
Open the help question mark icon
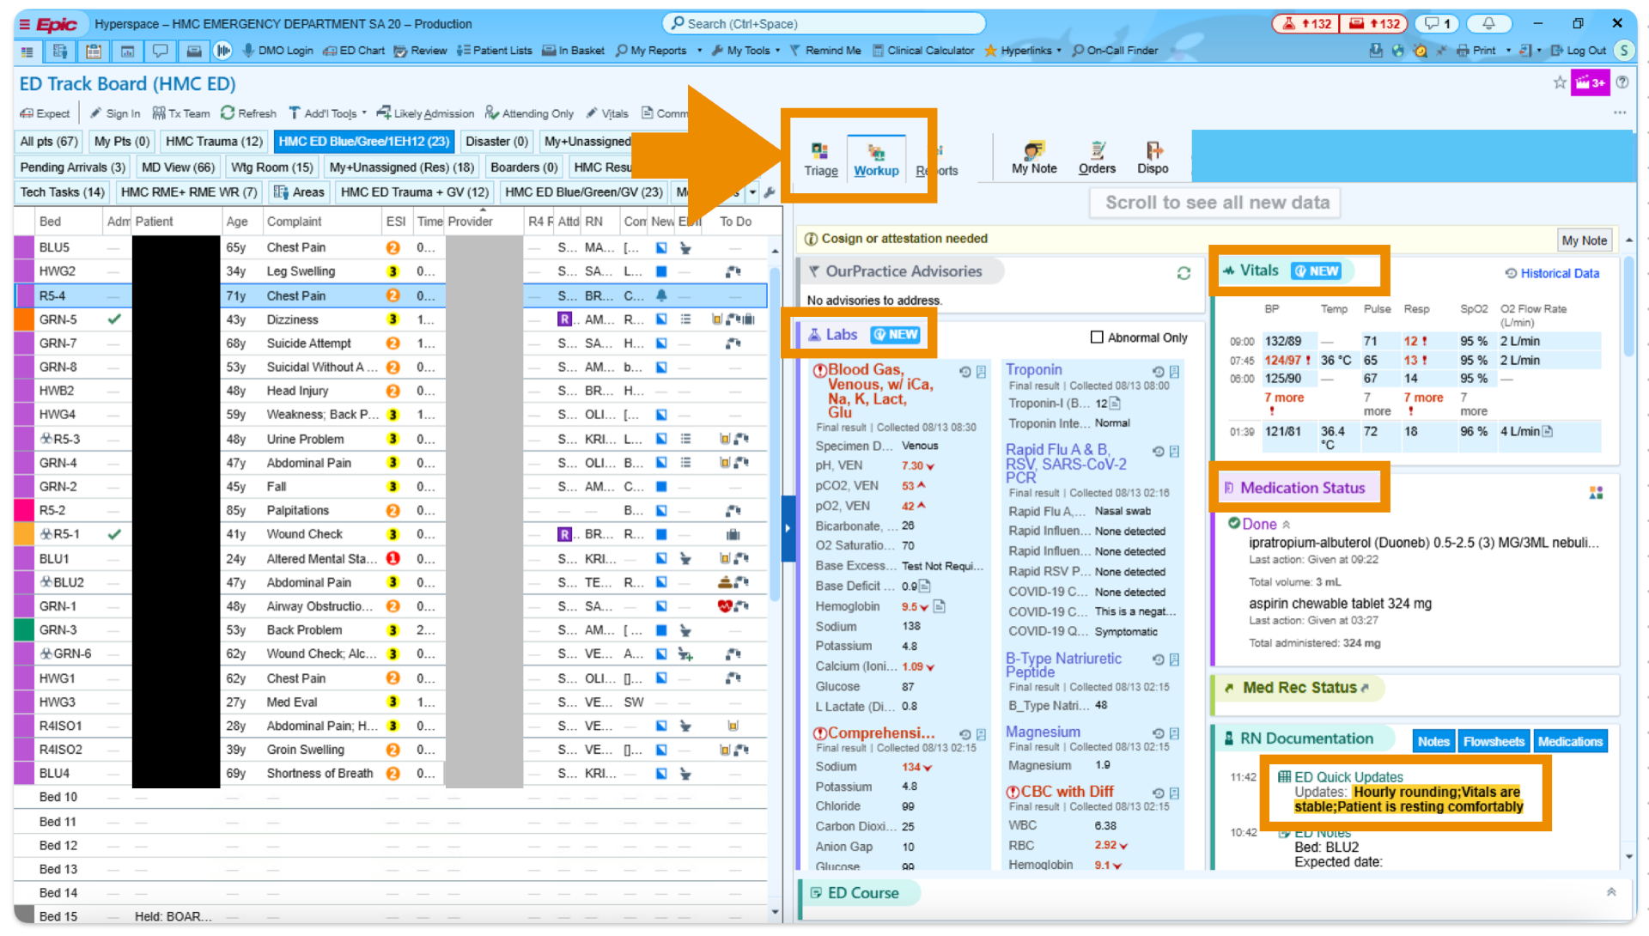(x=1622, y=82)
